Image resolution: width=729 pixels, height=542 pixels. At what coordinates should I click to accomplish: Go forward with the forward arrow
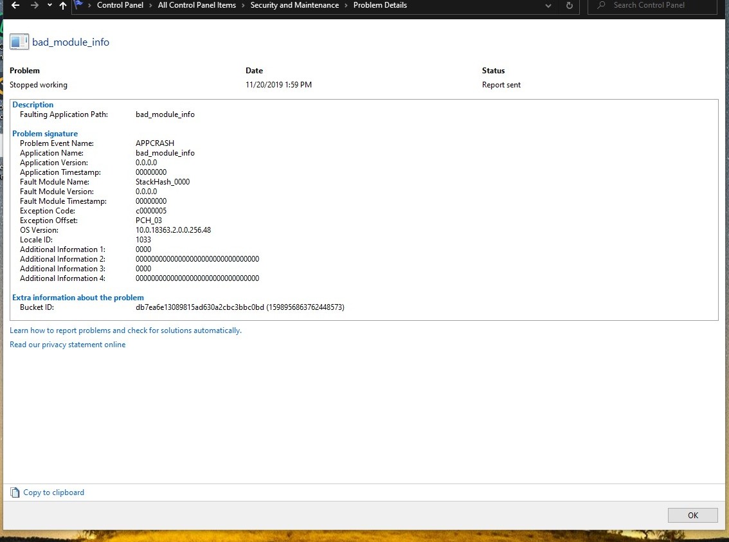point(35,6)
